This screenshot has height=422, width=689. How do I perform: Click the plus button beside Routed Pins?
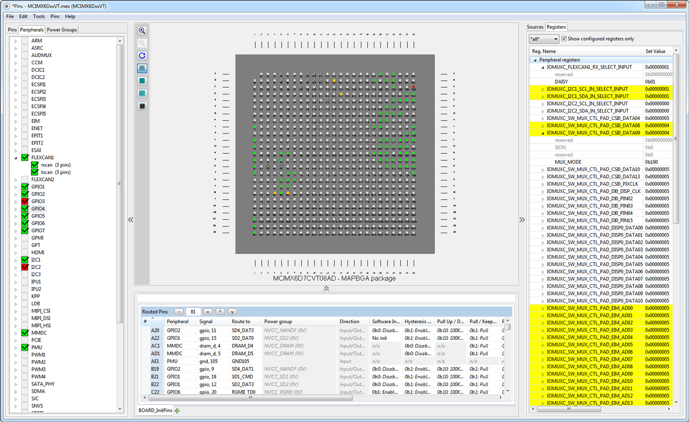point(208,312)
